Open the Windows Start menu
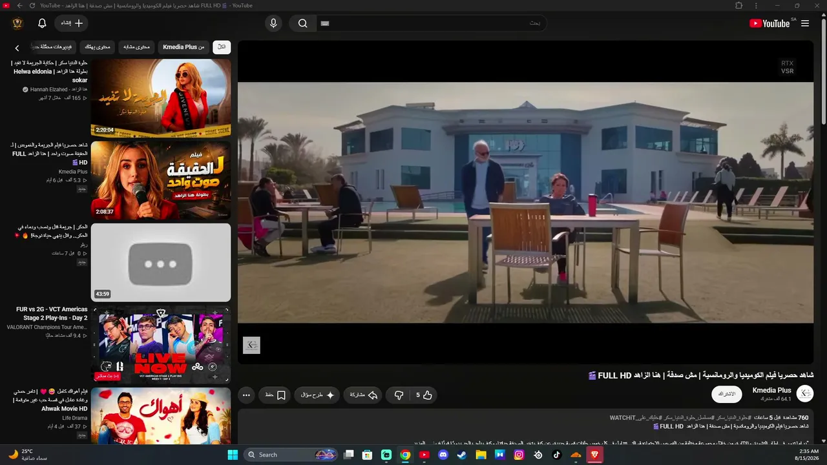This screenshot has height=465, width=827. 233,455
